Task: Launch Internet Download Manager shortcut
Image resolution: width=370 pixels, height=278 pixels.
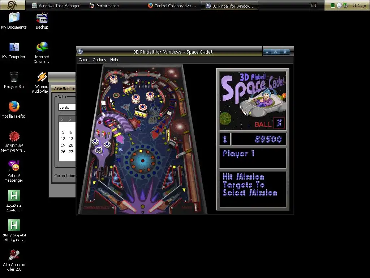Action: pos(42,52)
